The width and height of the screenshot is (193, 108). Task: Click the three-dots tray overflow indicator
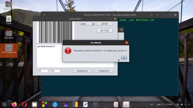[151, 104]
